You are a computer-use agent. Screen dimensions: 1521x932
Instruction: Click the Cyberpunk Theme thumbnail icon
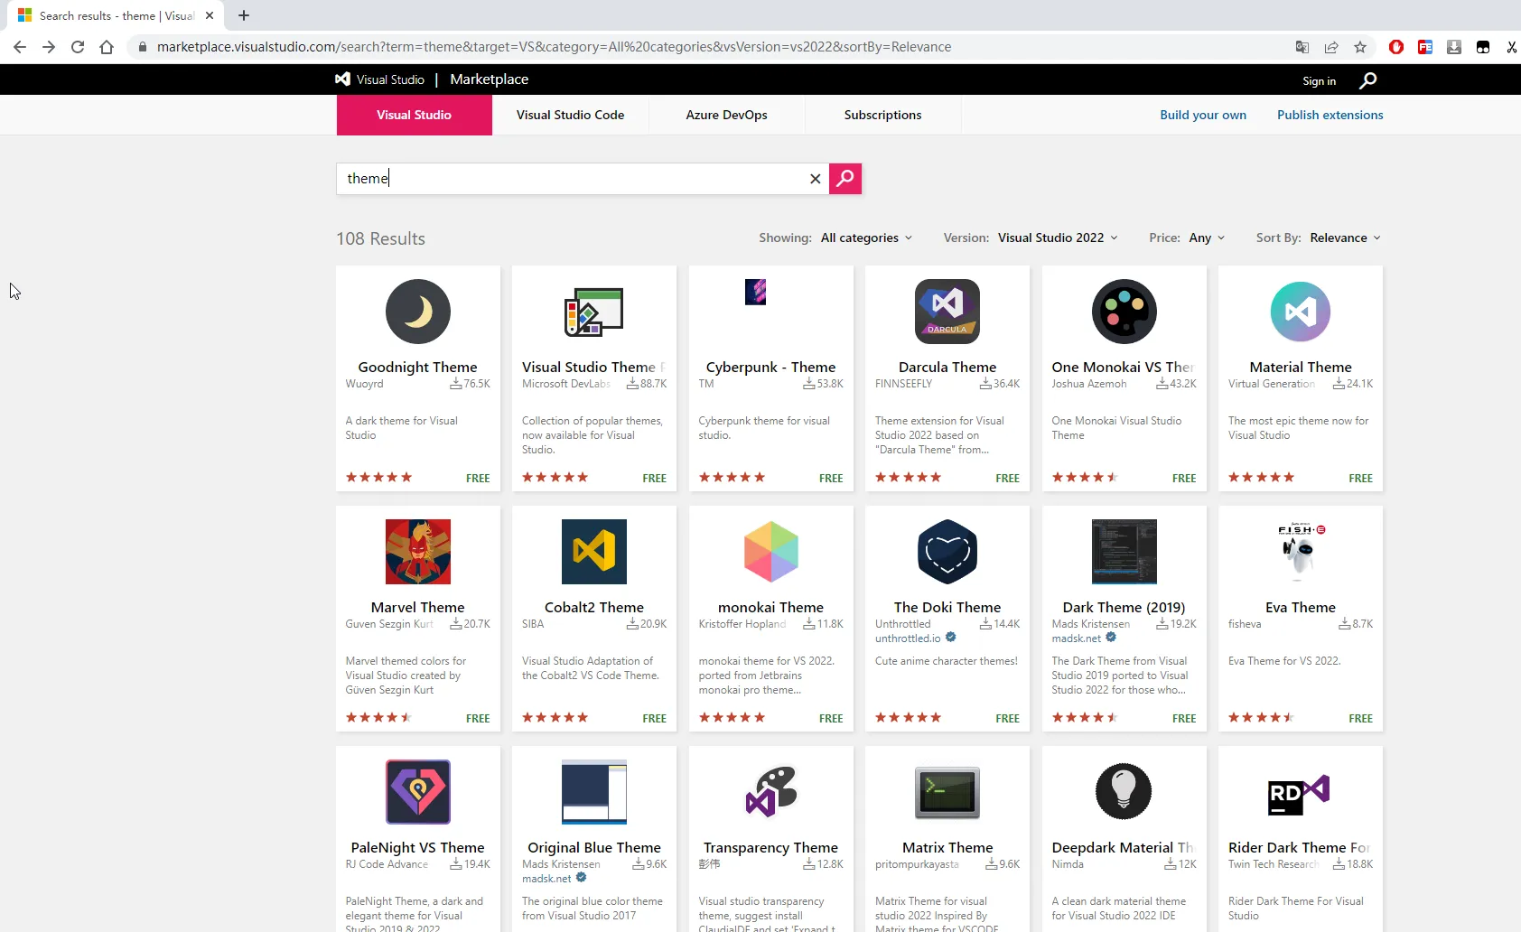pos(756,292)
